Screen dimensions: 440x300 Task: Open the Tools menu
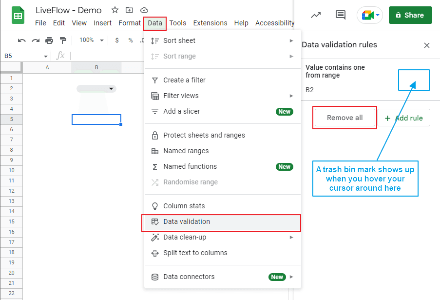point(178,23)
